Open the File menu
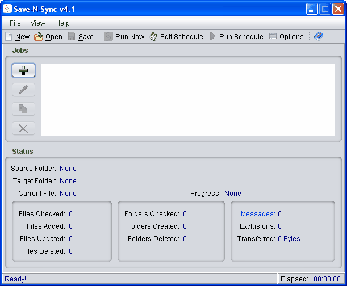347x286 pixels. click(15, 23)
